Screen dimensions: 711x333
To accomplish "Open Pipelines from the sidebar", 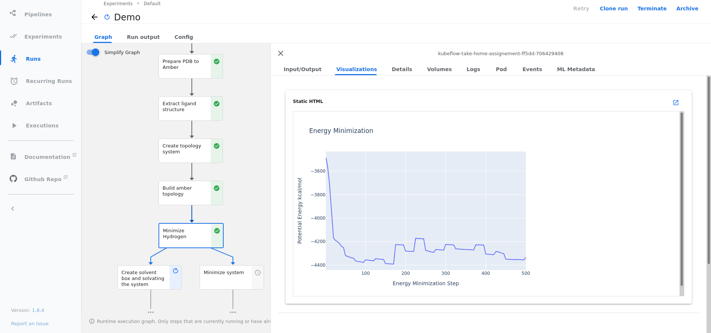I will pyautogui.click(x=38, y=14).
